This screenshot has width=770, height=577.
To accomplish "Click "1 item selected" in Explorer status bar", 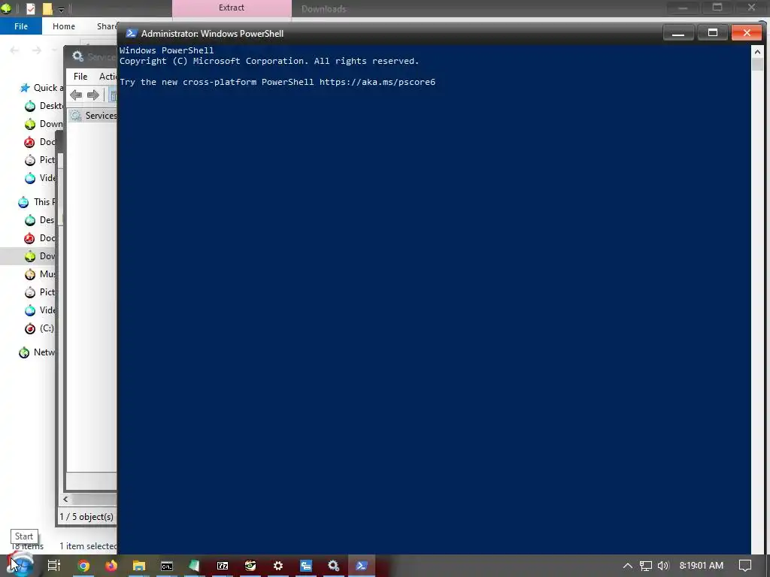I will pyautogui.click(x=89, y=546).
